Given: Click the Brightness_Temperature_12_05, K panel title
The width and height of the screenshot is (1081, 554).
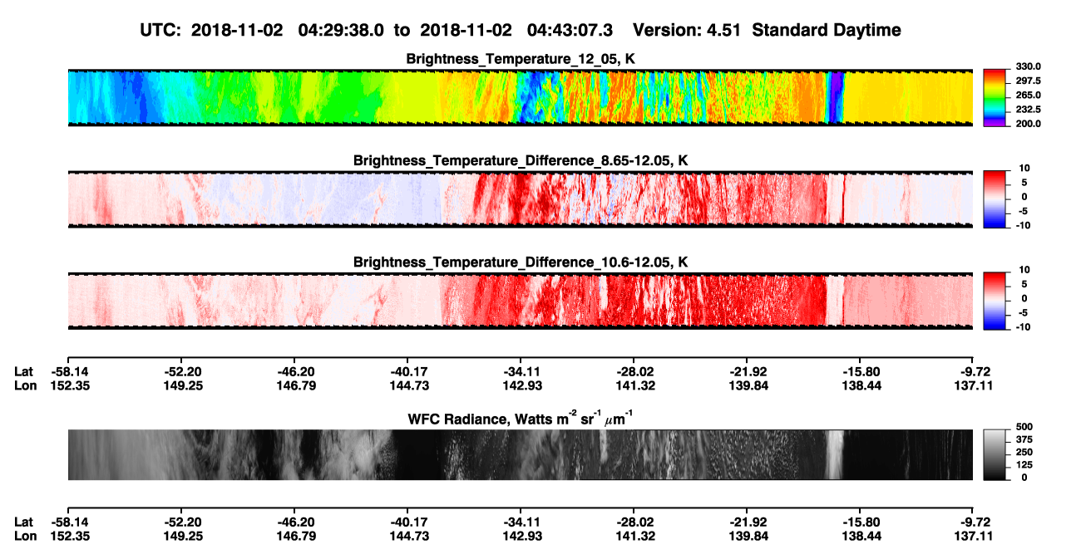Looking at the screenshot, I should pos(520,59).
